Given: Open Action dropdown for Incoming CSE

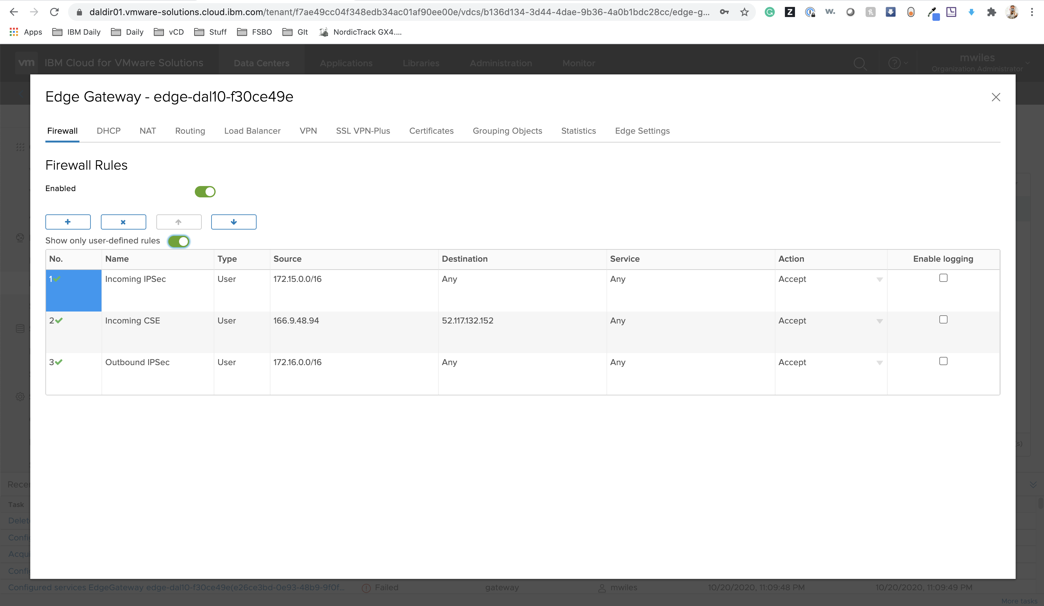Looking at the screenshot, I should (x=879, y=321).
